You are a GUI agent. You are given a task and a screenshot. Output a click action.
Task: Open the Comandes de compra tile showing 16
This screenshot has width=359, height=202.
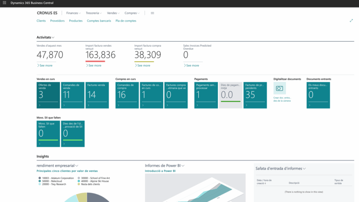tap(127, 95)
